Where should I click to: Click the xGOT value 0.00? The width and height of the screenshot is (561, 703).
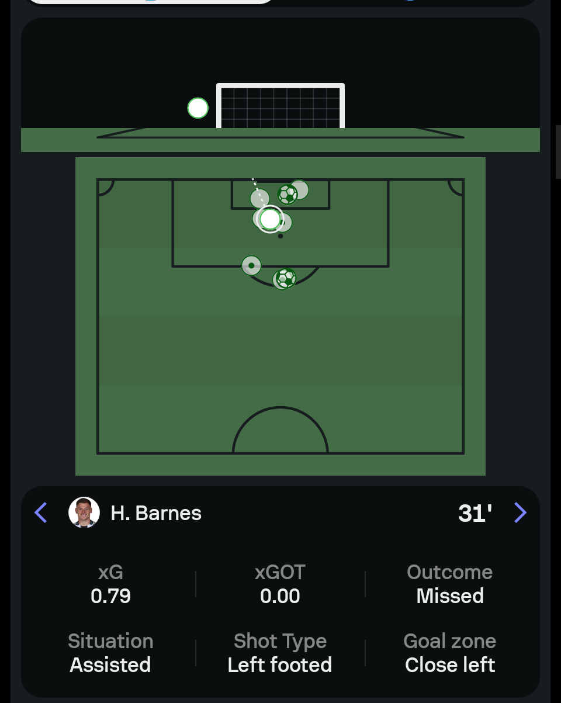tap(280, 596)
